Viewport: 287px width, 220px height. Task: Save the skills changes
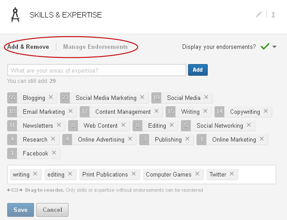pyautogui.click(x=21, y=210)
